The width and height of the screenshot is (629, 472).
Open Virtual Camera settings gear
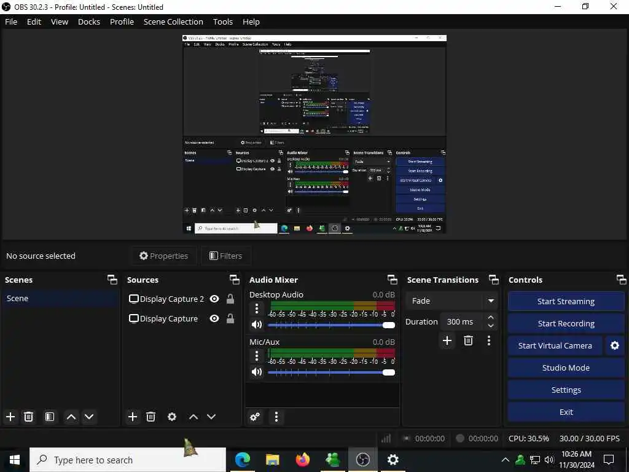614,345
